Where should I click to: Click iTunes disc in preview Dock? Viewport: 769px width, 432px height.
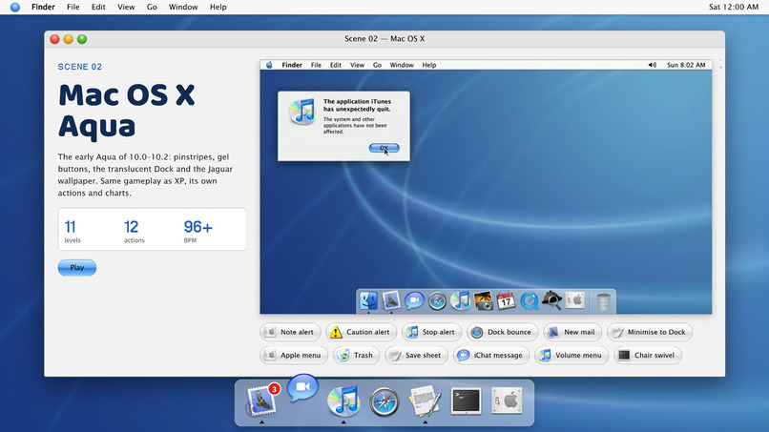pos(460,300)
